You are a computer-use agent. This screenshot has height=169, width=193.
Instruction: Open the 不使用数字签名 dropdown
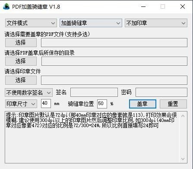coord(29,92)
